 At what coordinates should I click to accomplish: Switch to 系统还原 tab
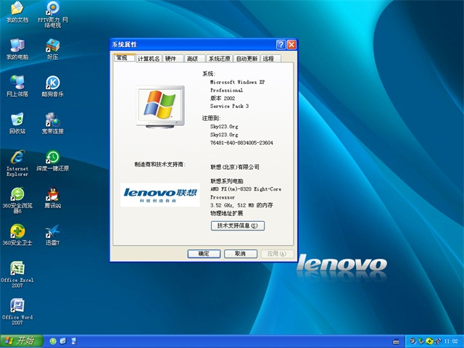(219, 59)
